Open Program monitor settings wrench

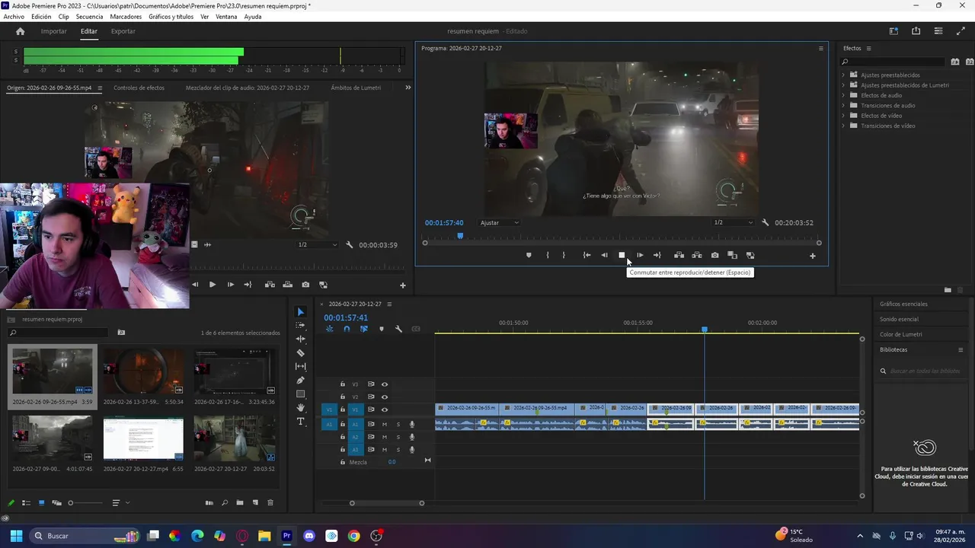point(765,223)
